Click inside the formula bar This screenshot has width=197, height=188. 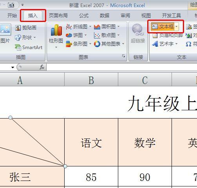pos(122,67)
